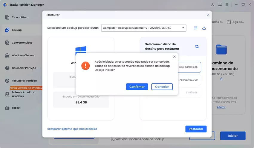
Task: Open Toolkit in sidebar
Action: click(x=16, y=108)
